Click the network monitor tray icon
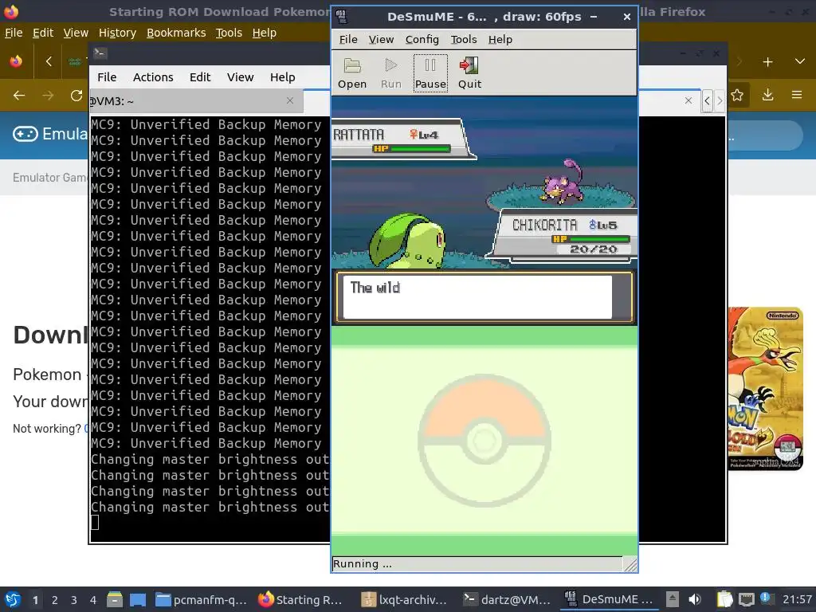816x612 pixels. 746,600
